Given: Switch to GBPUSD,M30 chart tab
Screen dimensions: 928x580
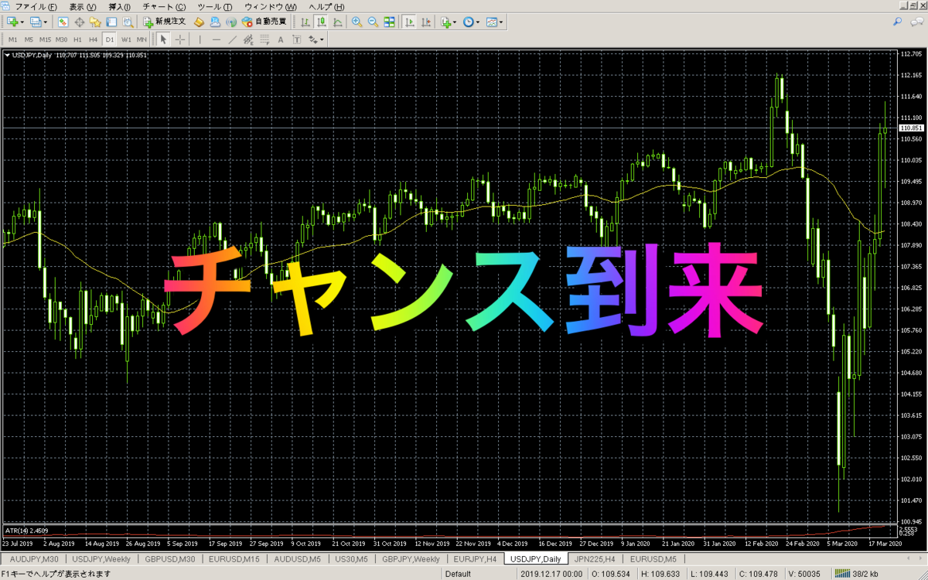Looking at the screenshot, I should [x=169, y=559].
